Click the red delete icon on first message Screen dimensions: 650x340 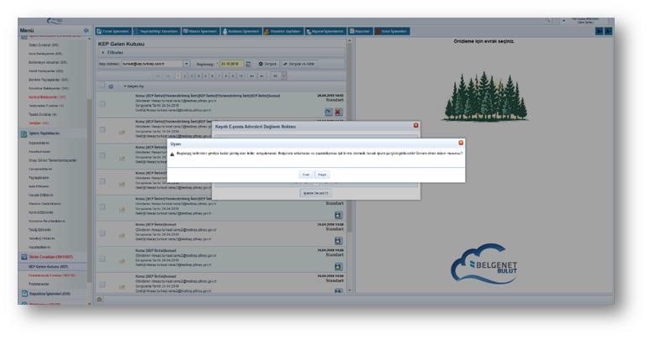[338, 111]
